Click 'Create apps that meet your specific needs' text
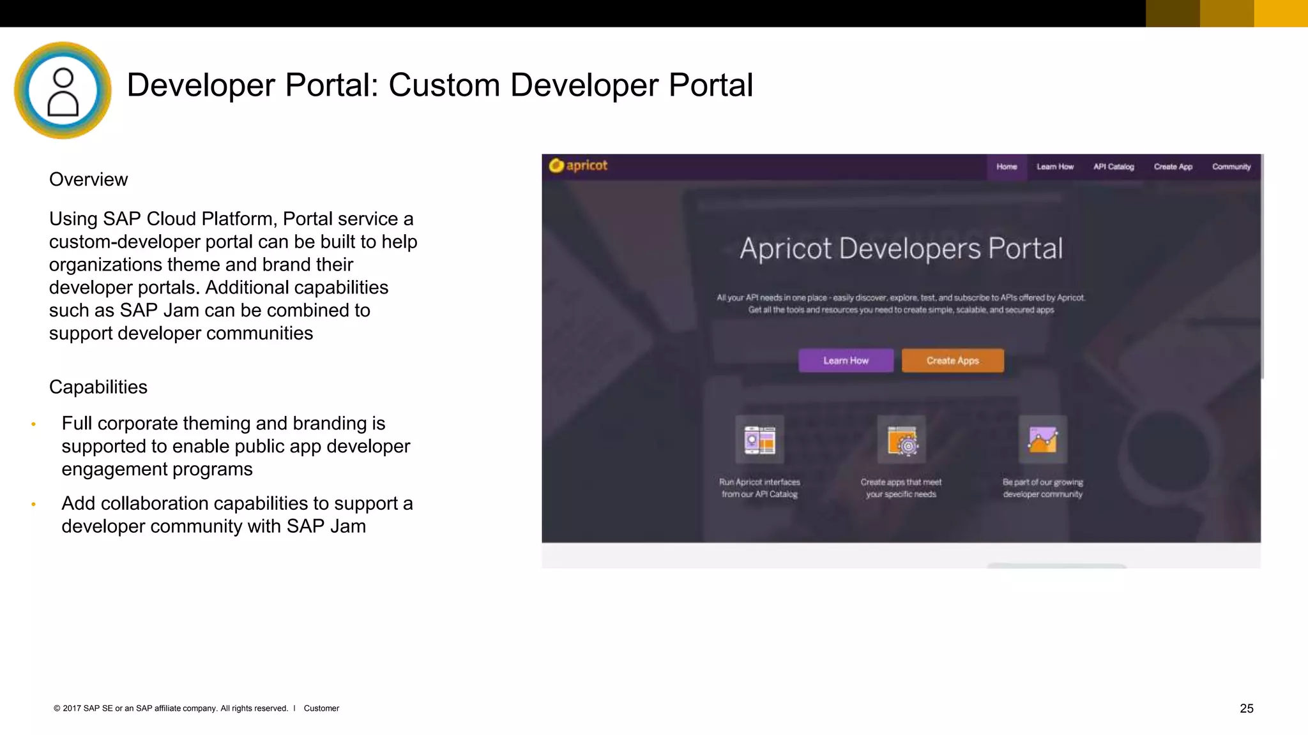Screen dimensions: 1308x735 click(901, 488)
